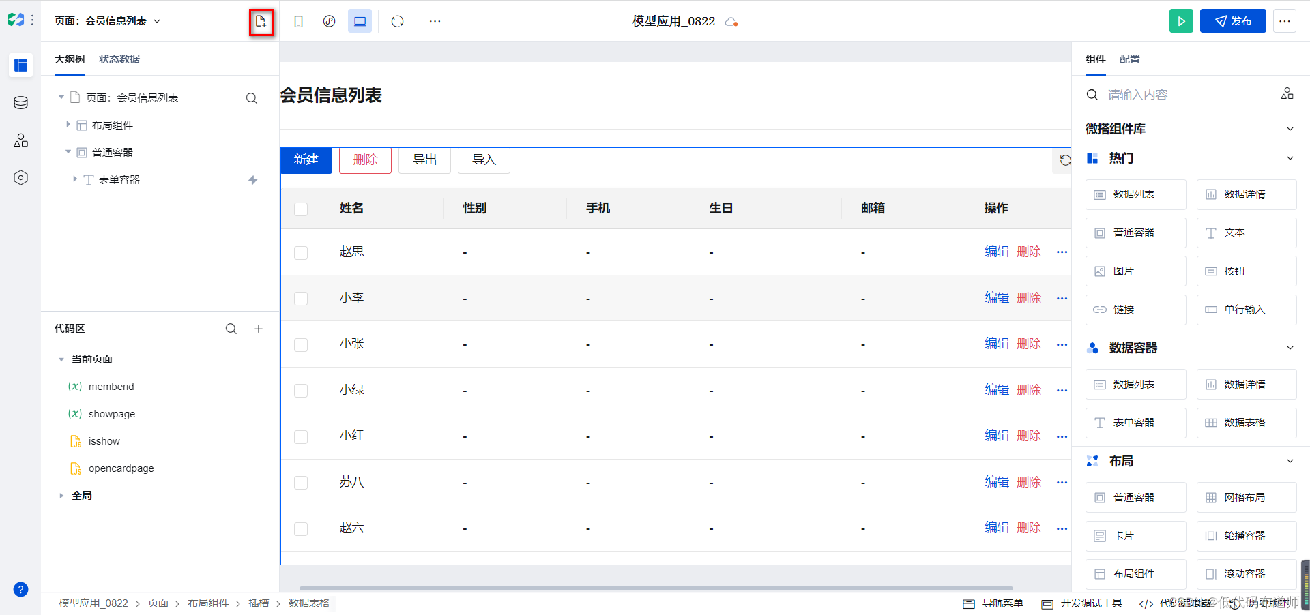
Task: Open more actions for 赵思 row
Action: [x=1062, y=252]
